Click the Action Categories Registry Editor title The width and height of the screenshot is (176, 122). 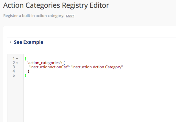pyautogui.click(x=56, y=5)
